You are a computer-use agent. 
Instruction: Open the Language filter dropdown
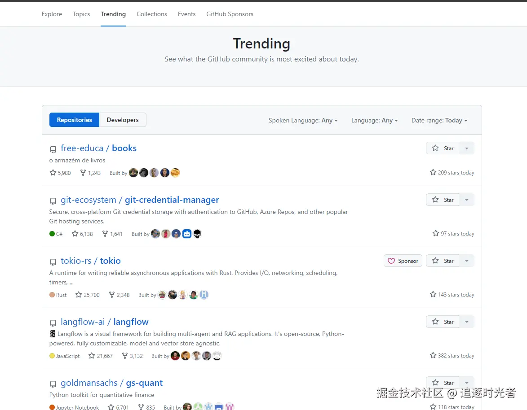tap(374, 121)
